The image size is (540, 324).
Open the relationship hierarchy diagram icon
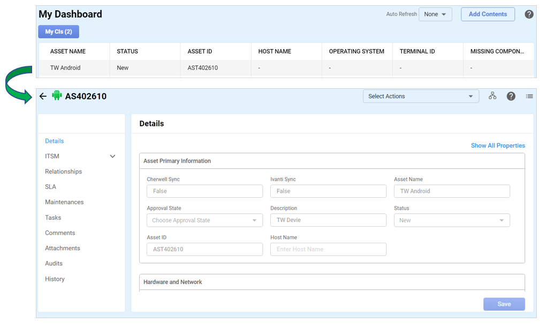[492, 96]
